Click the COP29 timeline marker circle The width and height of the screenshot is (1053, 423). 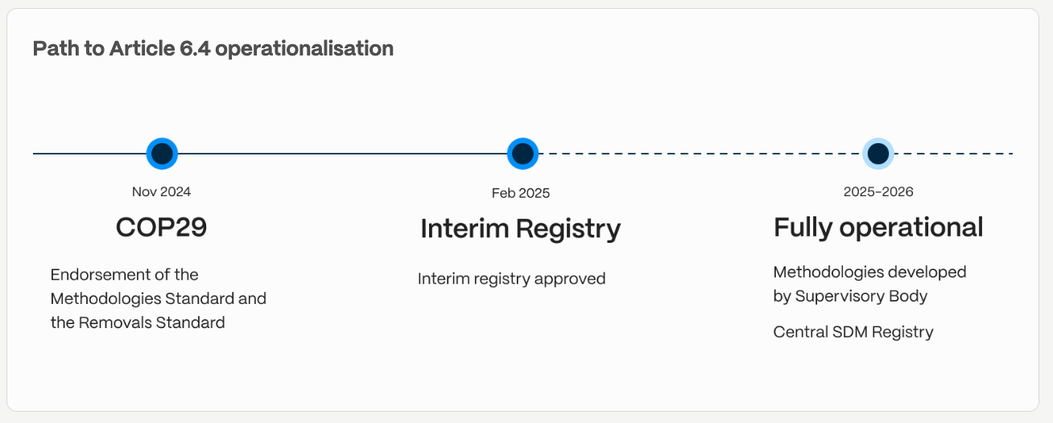click(x=162, y=154)
